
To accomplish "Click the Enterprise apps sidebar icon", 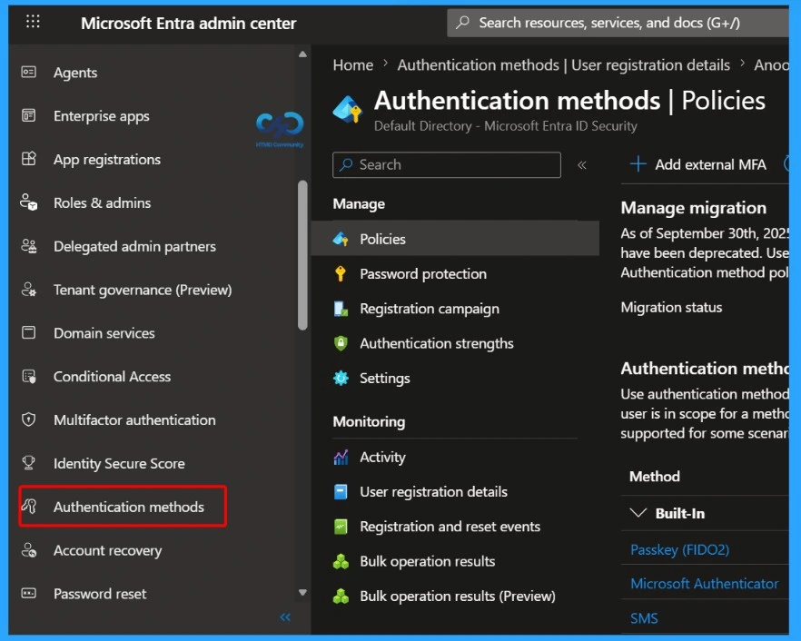I will click(x=29, y=115).
